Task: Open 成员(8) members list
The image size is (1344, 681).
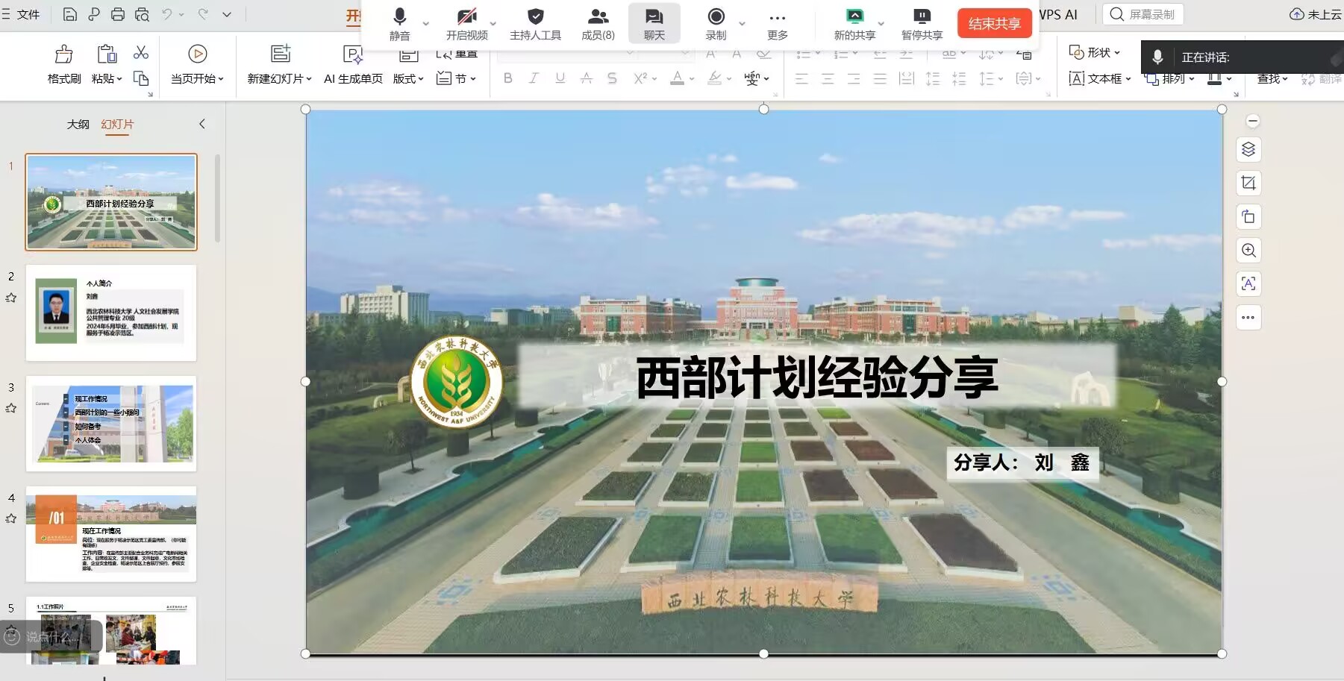Action: [598, 23]
